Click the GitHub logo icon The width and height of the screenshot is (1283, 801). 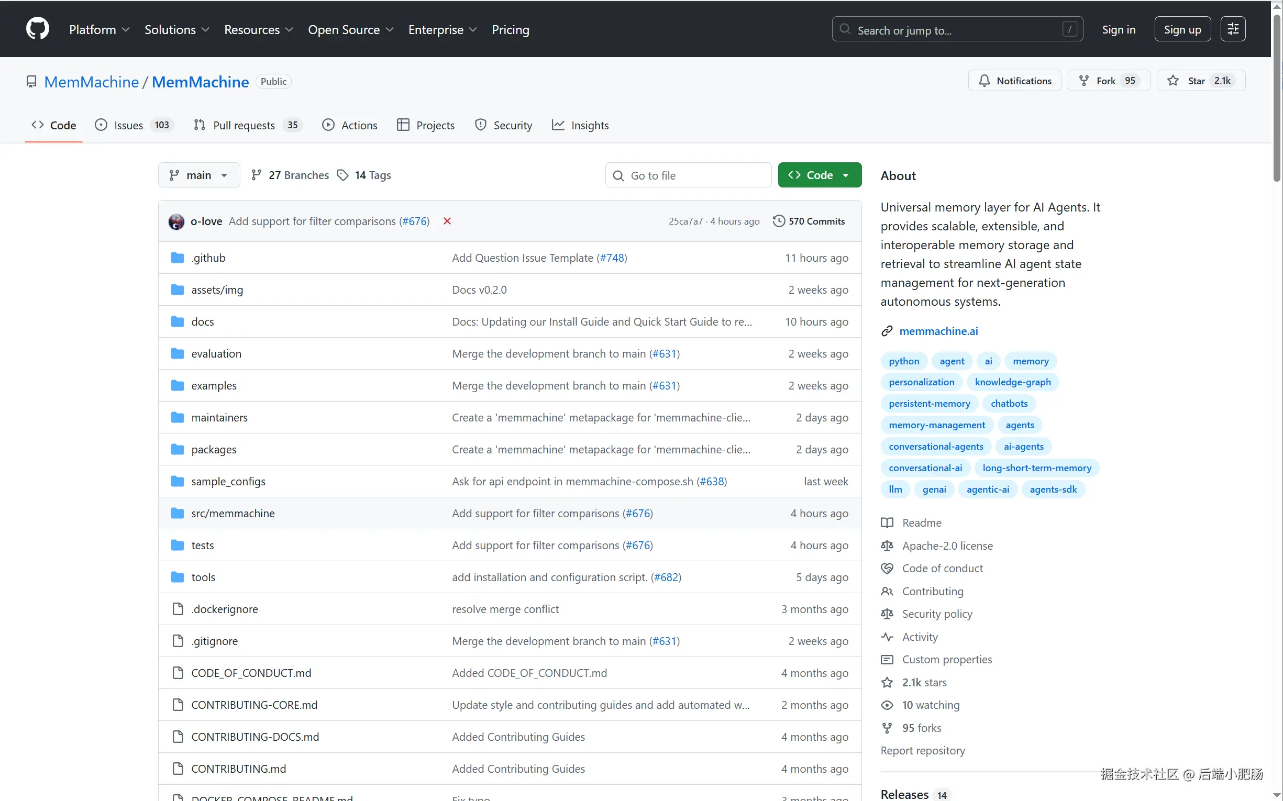pyautogui.click(x=37, y=29)
